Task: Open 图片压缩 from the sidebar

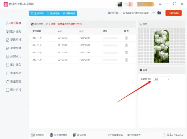Action: 14,31
